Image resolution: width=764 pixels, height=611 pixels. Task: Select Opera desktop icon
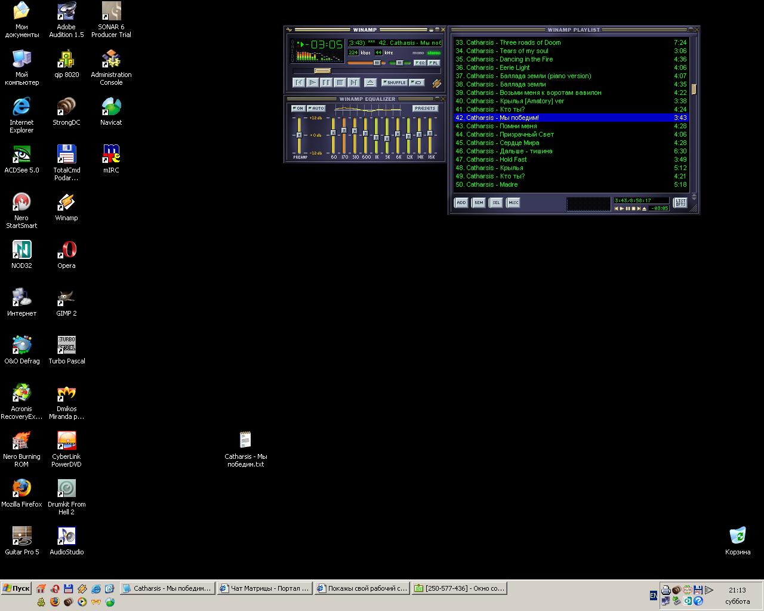pos(66,255)
